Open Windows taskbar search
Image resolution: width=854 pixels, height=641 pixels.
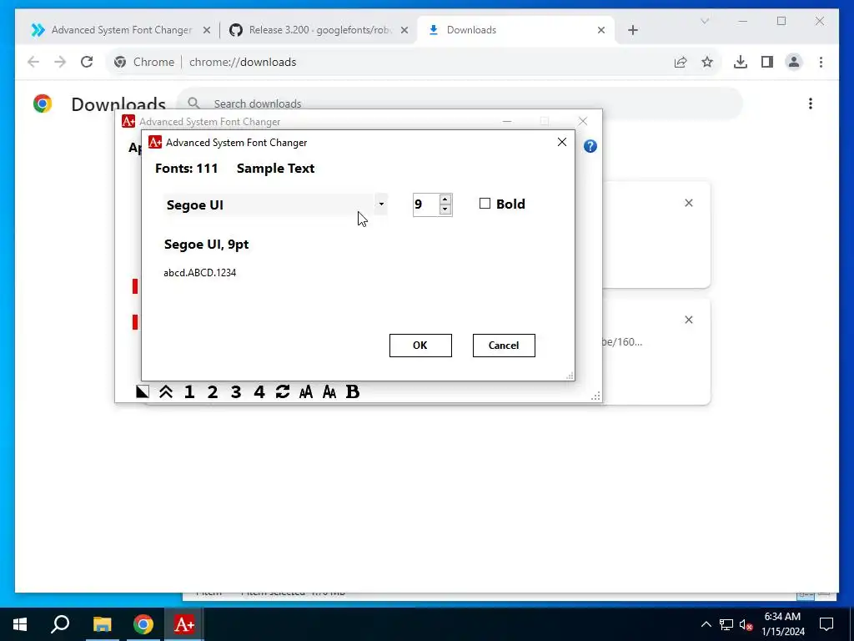point(60,624)
